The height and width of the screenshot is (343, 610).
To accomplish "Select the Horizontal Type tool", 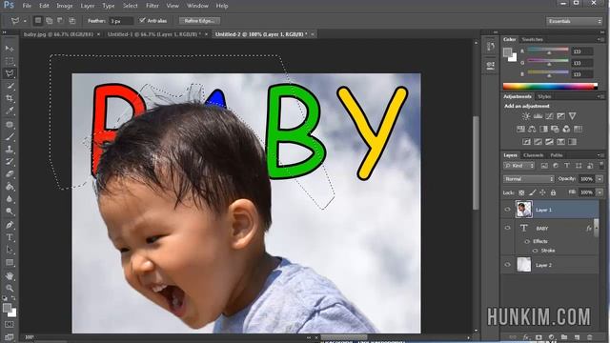I will coord(10,237).
